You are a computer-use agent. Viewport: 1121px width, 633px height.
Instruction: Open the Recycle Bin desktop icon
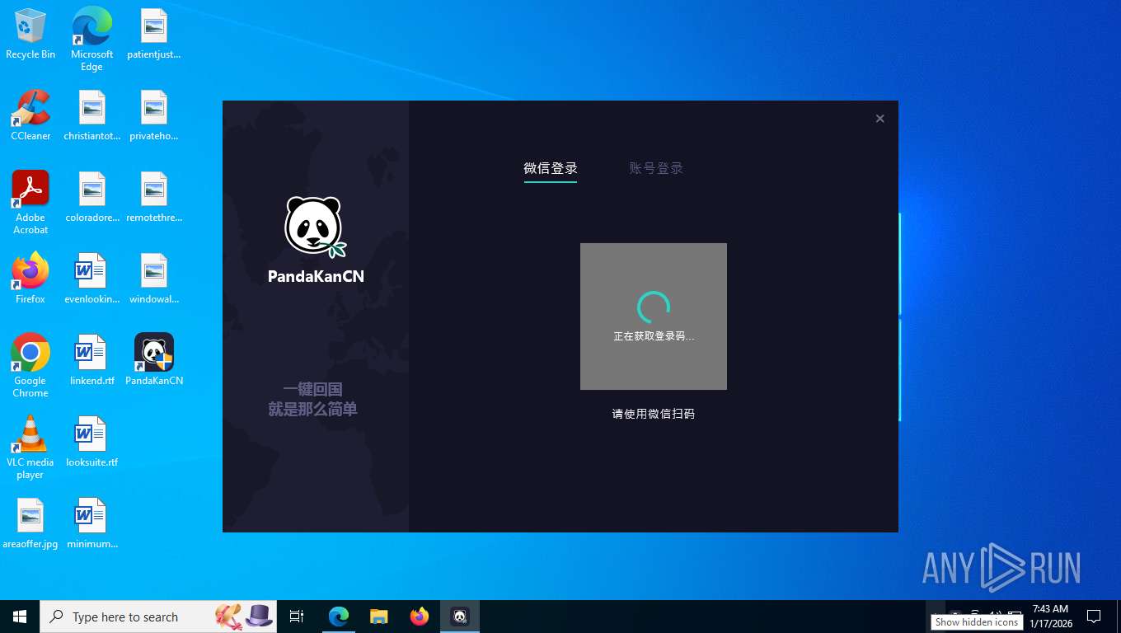tap(30, 34)
